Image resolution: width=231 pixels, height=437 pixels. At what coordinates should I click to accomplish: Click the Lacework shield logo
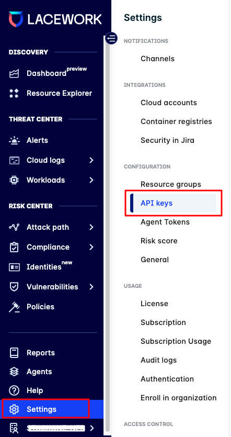[x=16, y=19]
